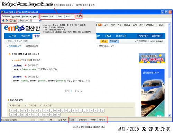The image size is (173, 133).
Task: Click the 하 Korean index button
Action: (x=59, y=115)
